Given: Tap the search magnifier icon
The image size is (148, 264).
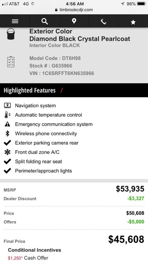Looking at the screenshot, I should 45,21.
